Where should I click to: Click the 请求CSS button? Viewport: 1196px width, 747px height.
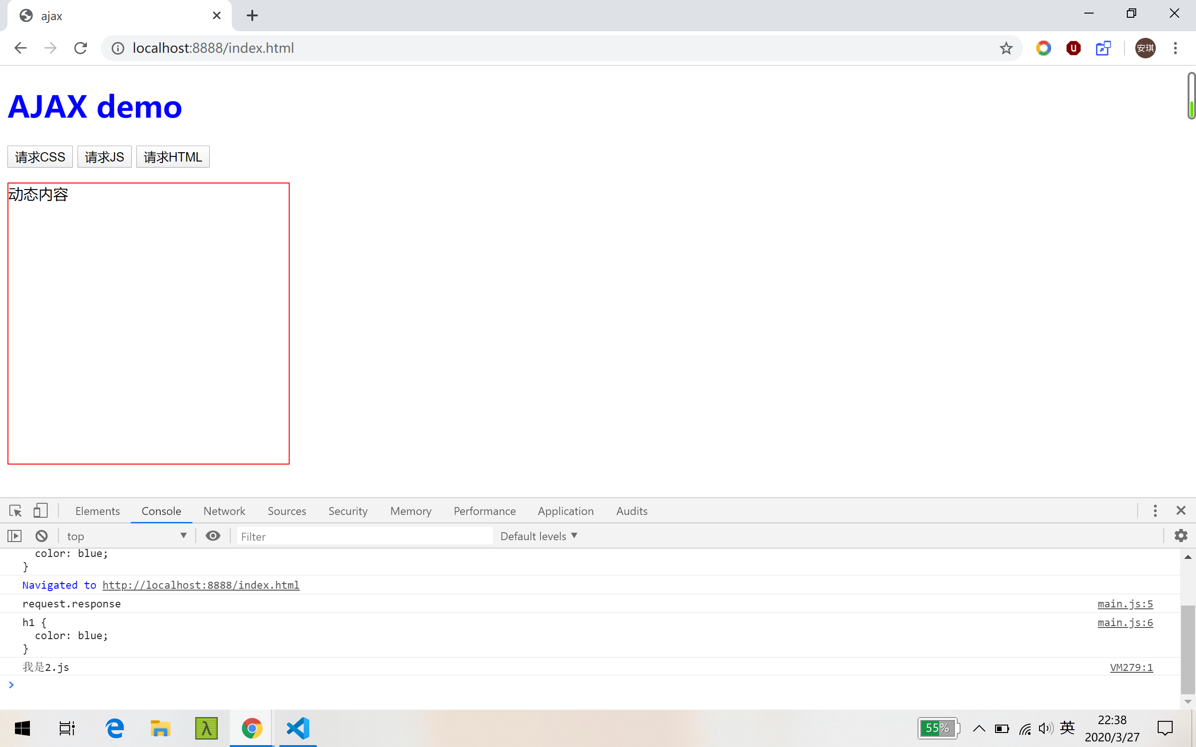[x=40, y=157]
